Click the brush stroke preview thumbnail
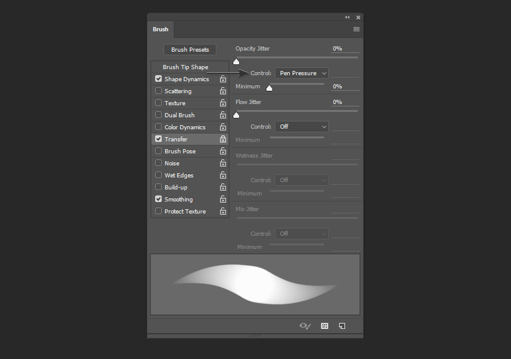 [255, 284]
